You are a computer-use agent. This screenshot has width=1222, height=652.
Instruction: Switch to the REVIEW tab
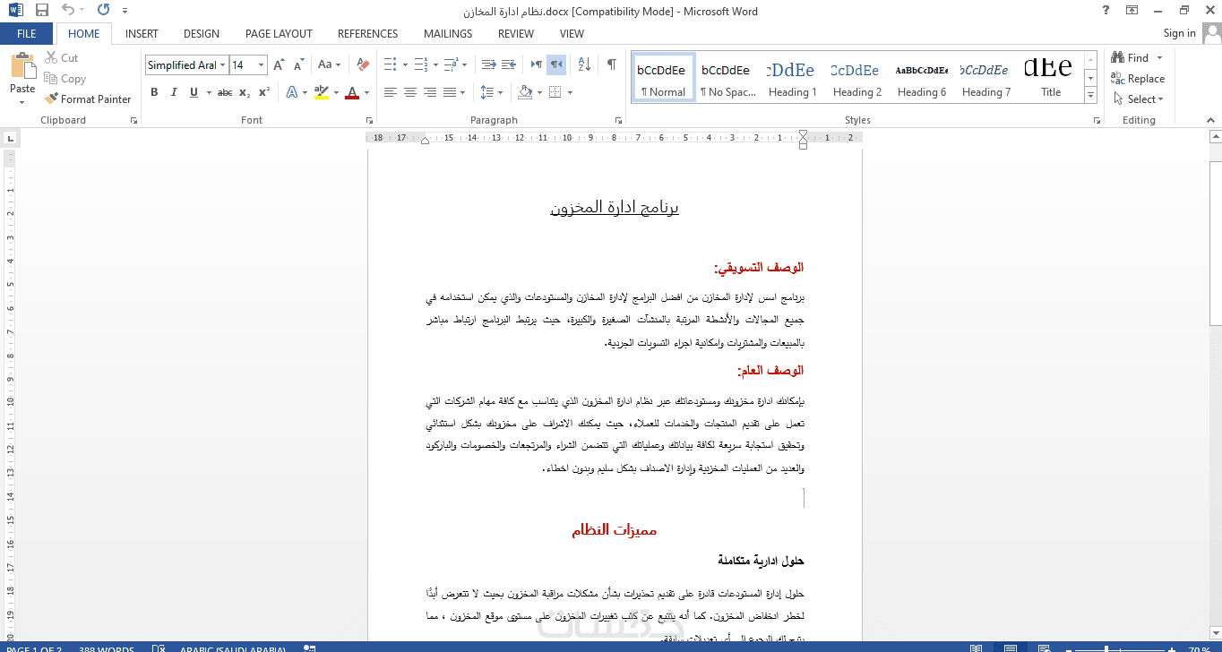click(x=516, y=33)
